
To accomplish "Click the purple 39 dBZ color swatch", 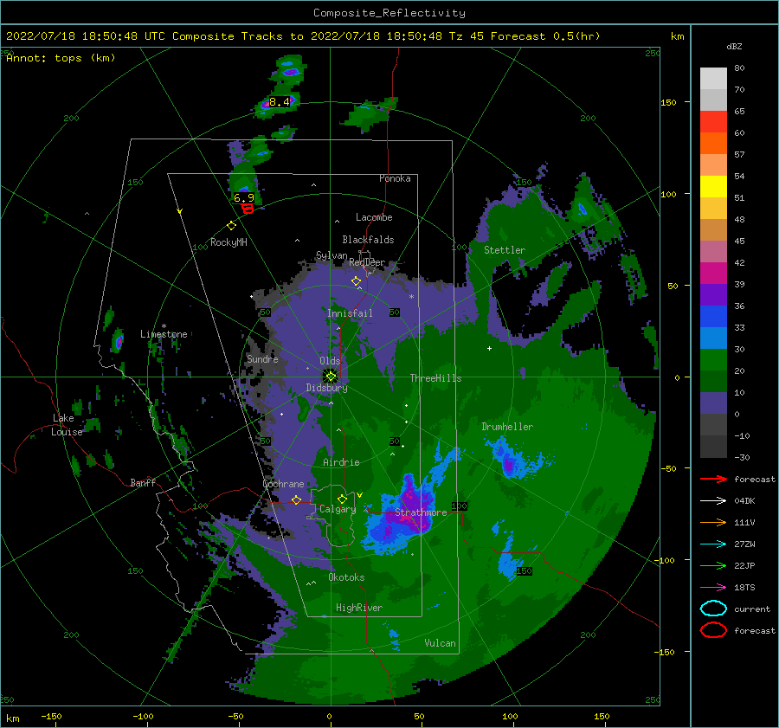I will pos(713,295).
